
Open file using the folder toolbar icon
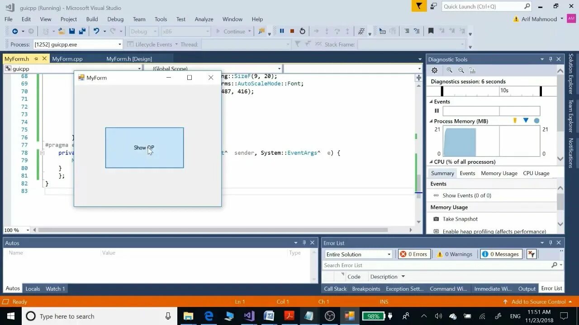point(62,31)
